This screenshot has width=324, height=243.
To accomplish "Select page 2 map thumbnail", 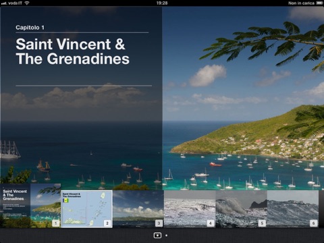I will 86,209.
